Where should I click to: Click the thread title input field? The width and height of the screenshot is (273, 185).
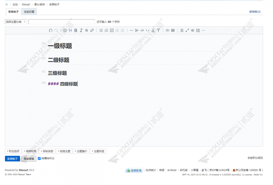coord(61,22)
